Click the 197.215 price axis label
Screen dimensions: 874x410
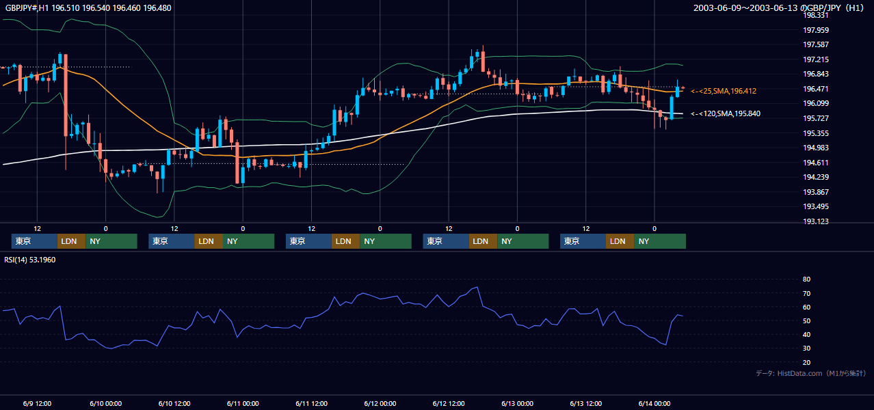point(817,60)
